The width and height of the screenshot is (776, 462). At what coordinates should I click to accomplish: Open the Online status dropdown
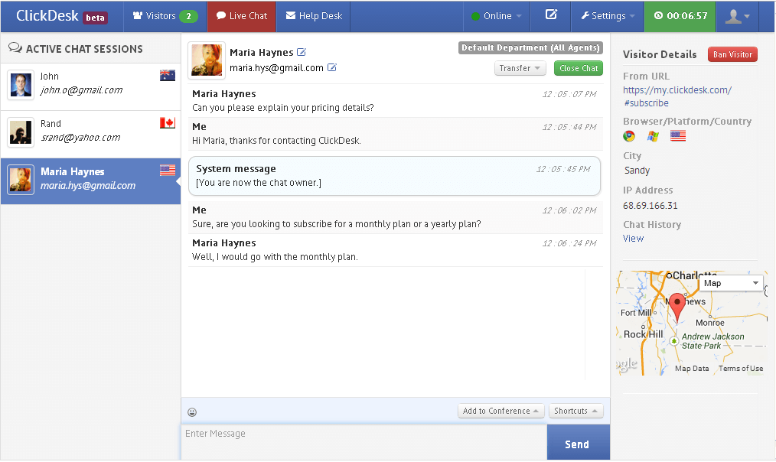click(x=497, y=16)
